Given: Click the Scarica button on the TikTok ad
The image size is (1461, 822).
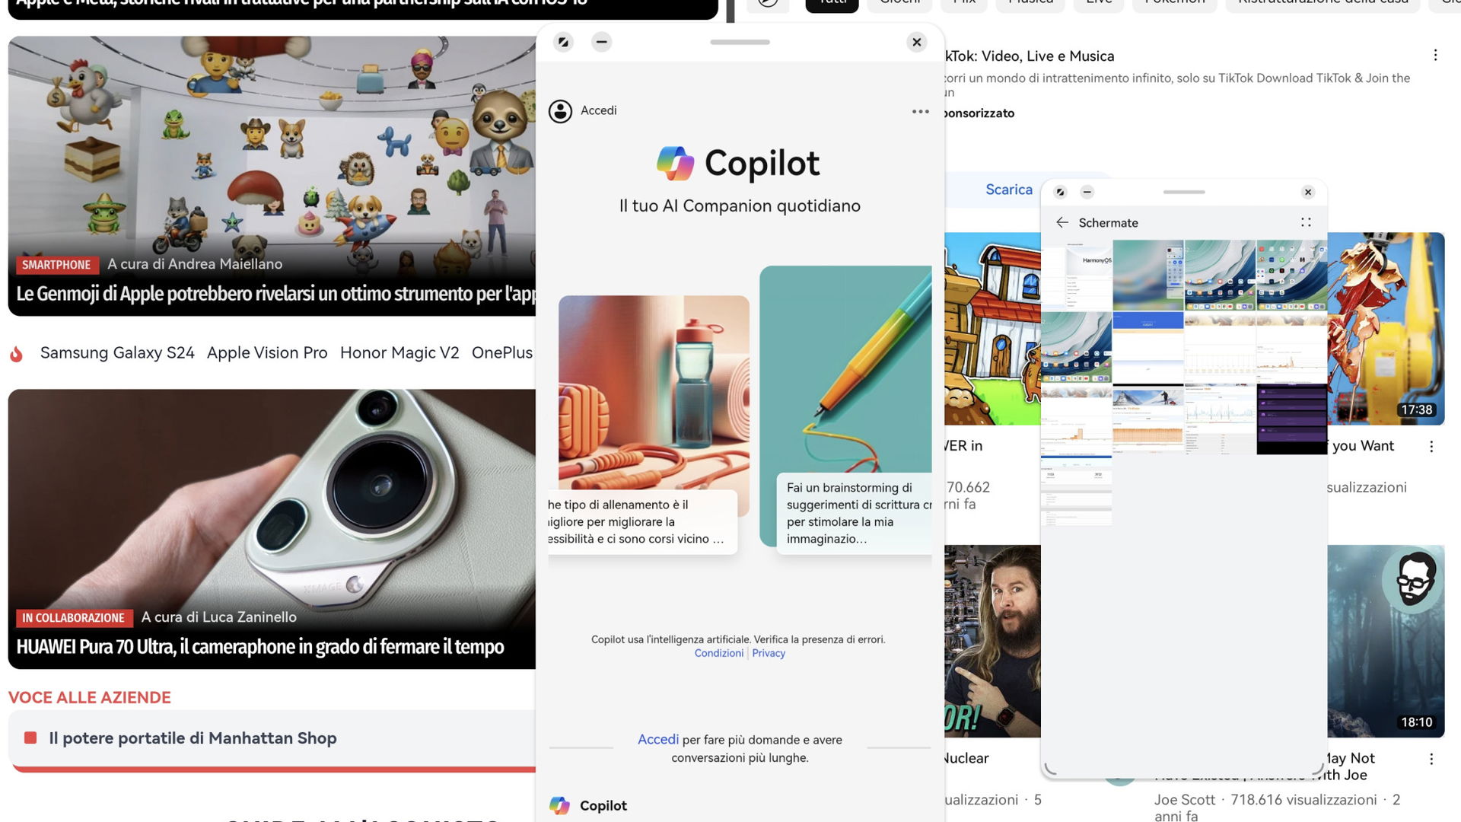Looking at the screenshot, I should click(x=1009, y=190).
